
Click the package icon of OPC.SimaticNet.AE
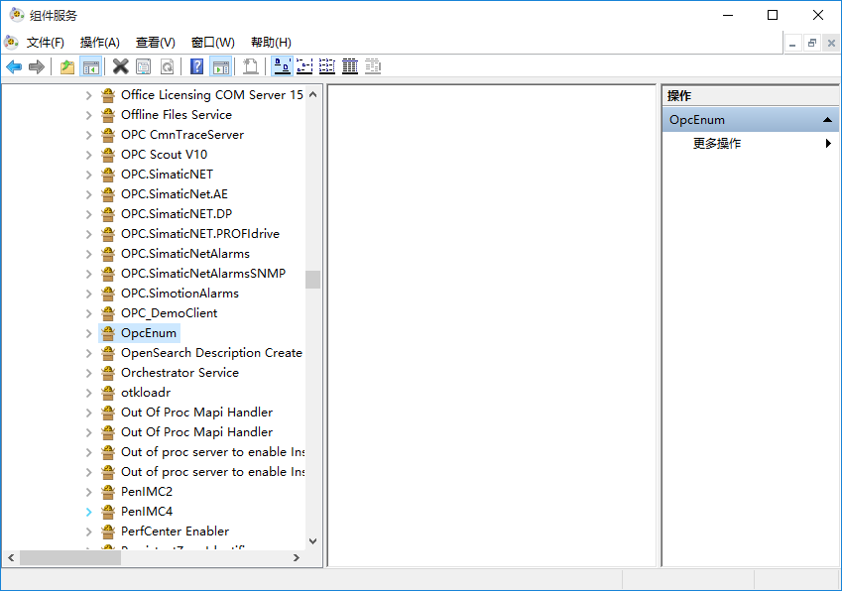(x=108, y=194)
